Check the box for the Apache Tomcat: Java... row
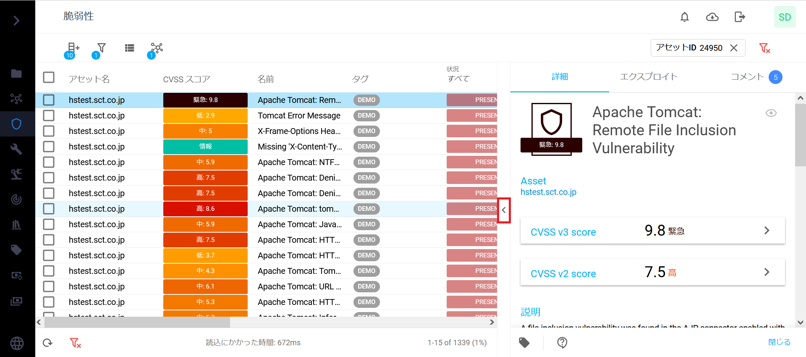 [x=49, y=224]
